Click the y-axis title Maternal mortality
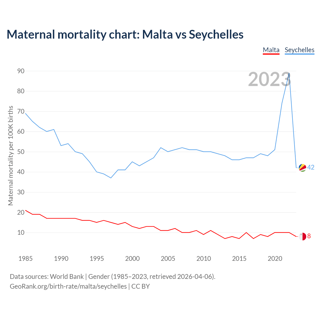Viewport: 321px width, 321px height. click(x=11, y=155)
